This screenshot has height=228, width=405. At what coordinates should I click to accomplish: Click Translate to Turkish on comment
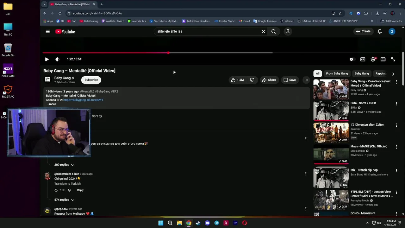pos(67,184)
